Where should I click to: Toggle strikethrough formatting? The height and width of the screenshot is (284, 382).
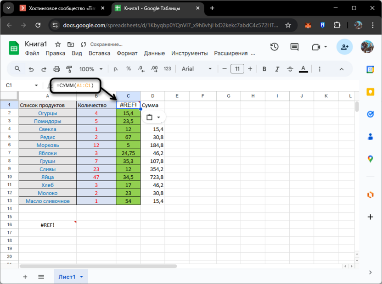[x=290, y=69]
